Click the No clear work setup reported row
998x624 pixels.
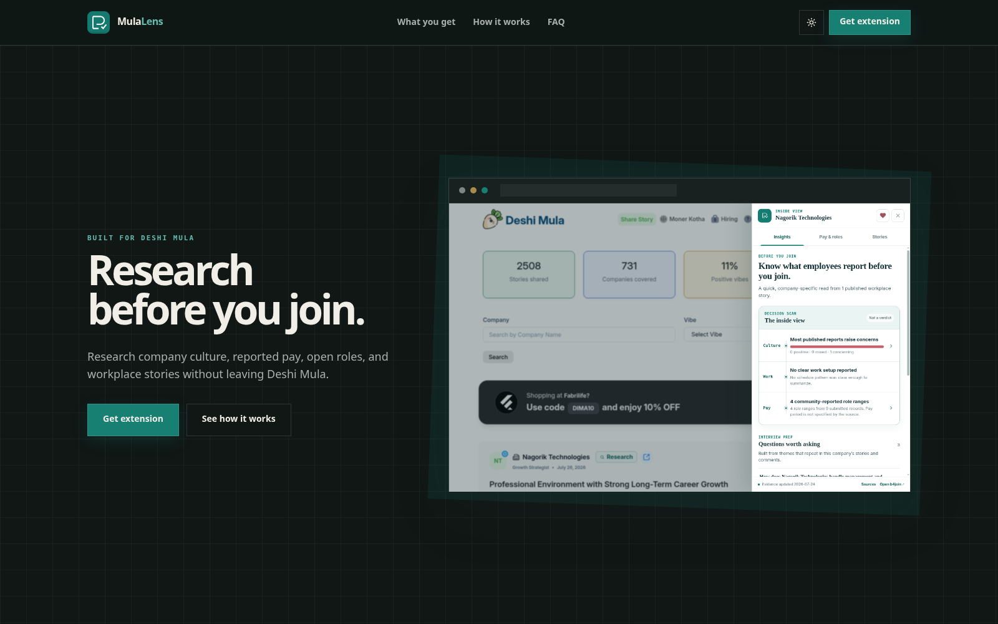(x=830, y=377)
